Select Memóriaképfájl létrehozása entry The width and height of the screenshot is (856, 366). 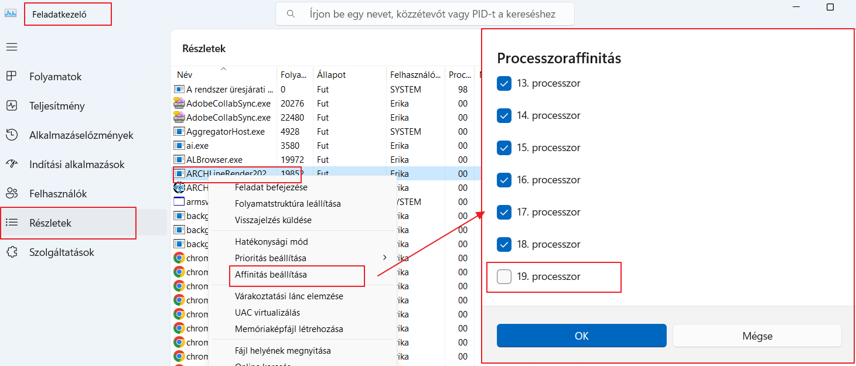(289, 329)
